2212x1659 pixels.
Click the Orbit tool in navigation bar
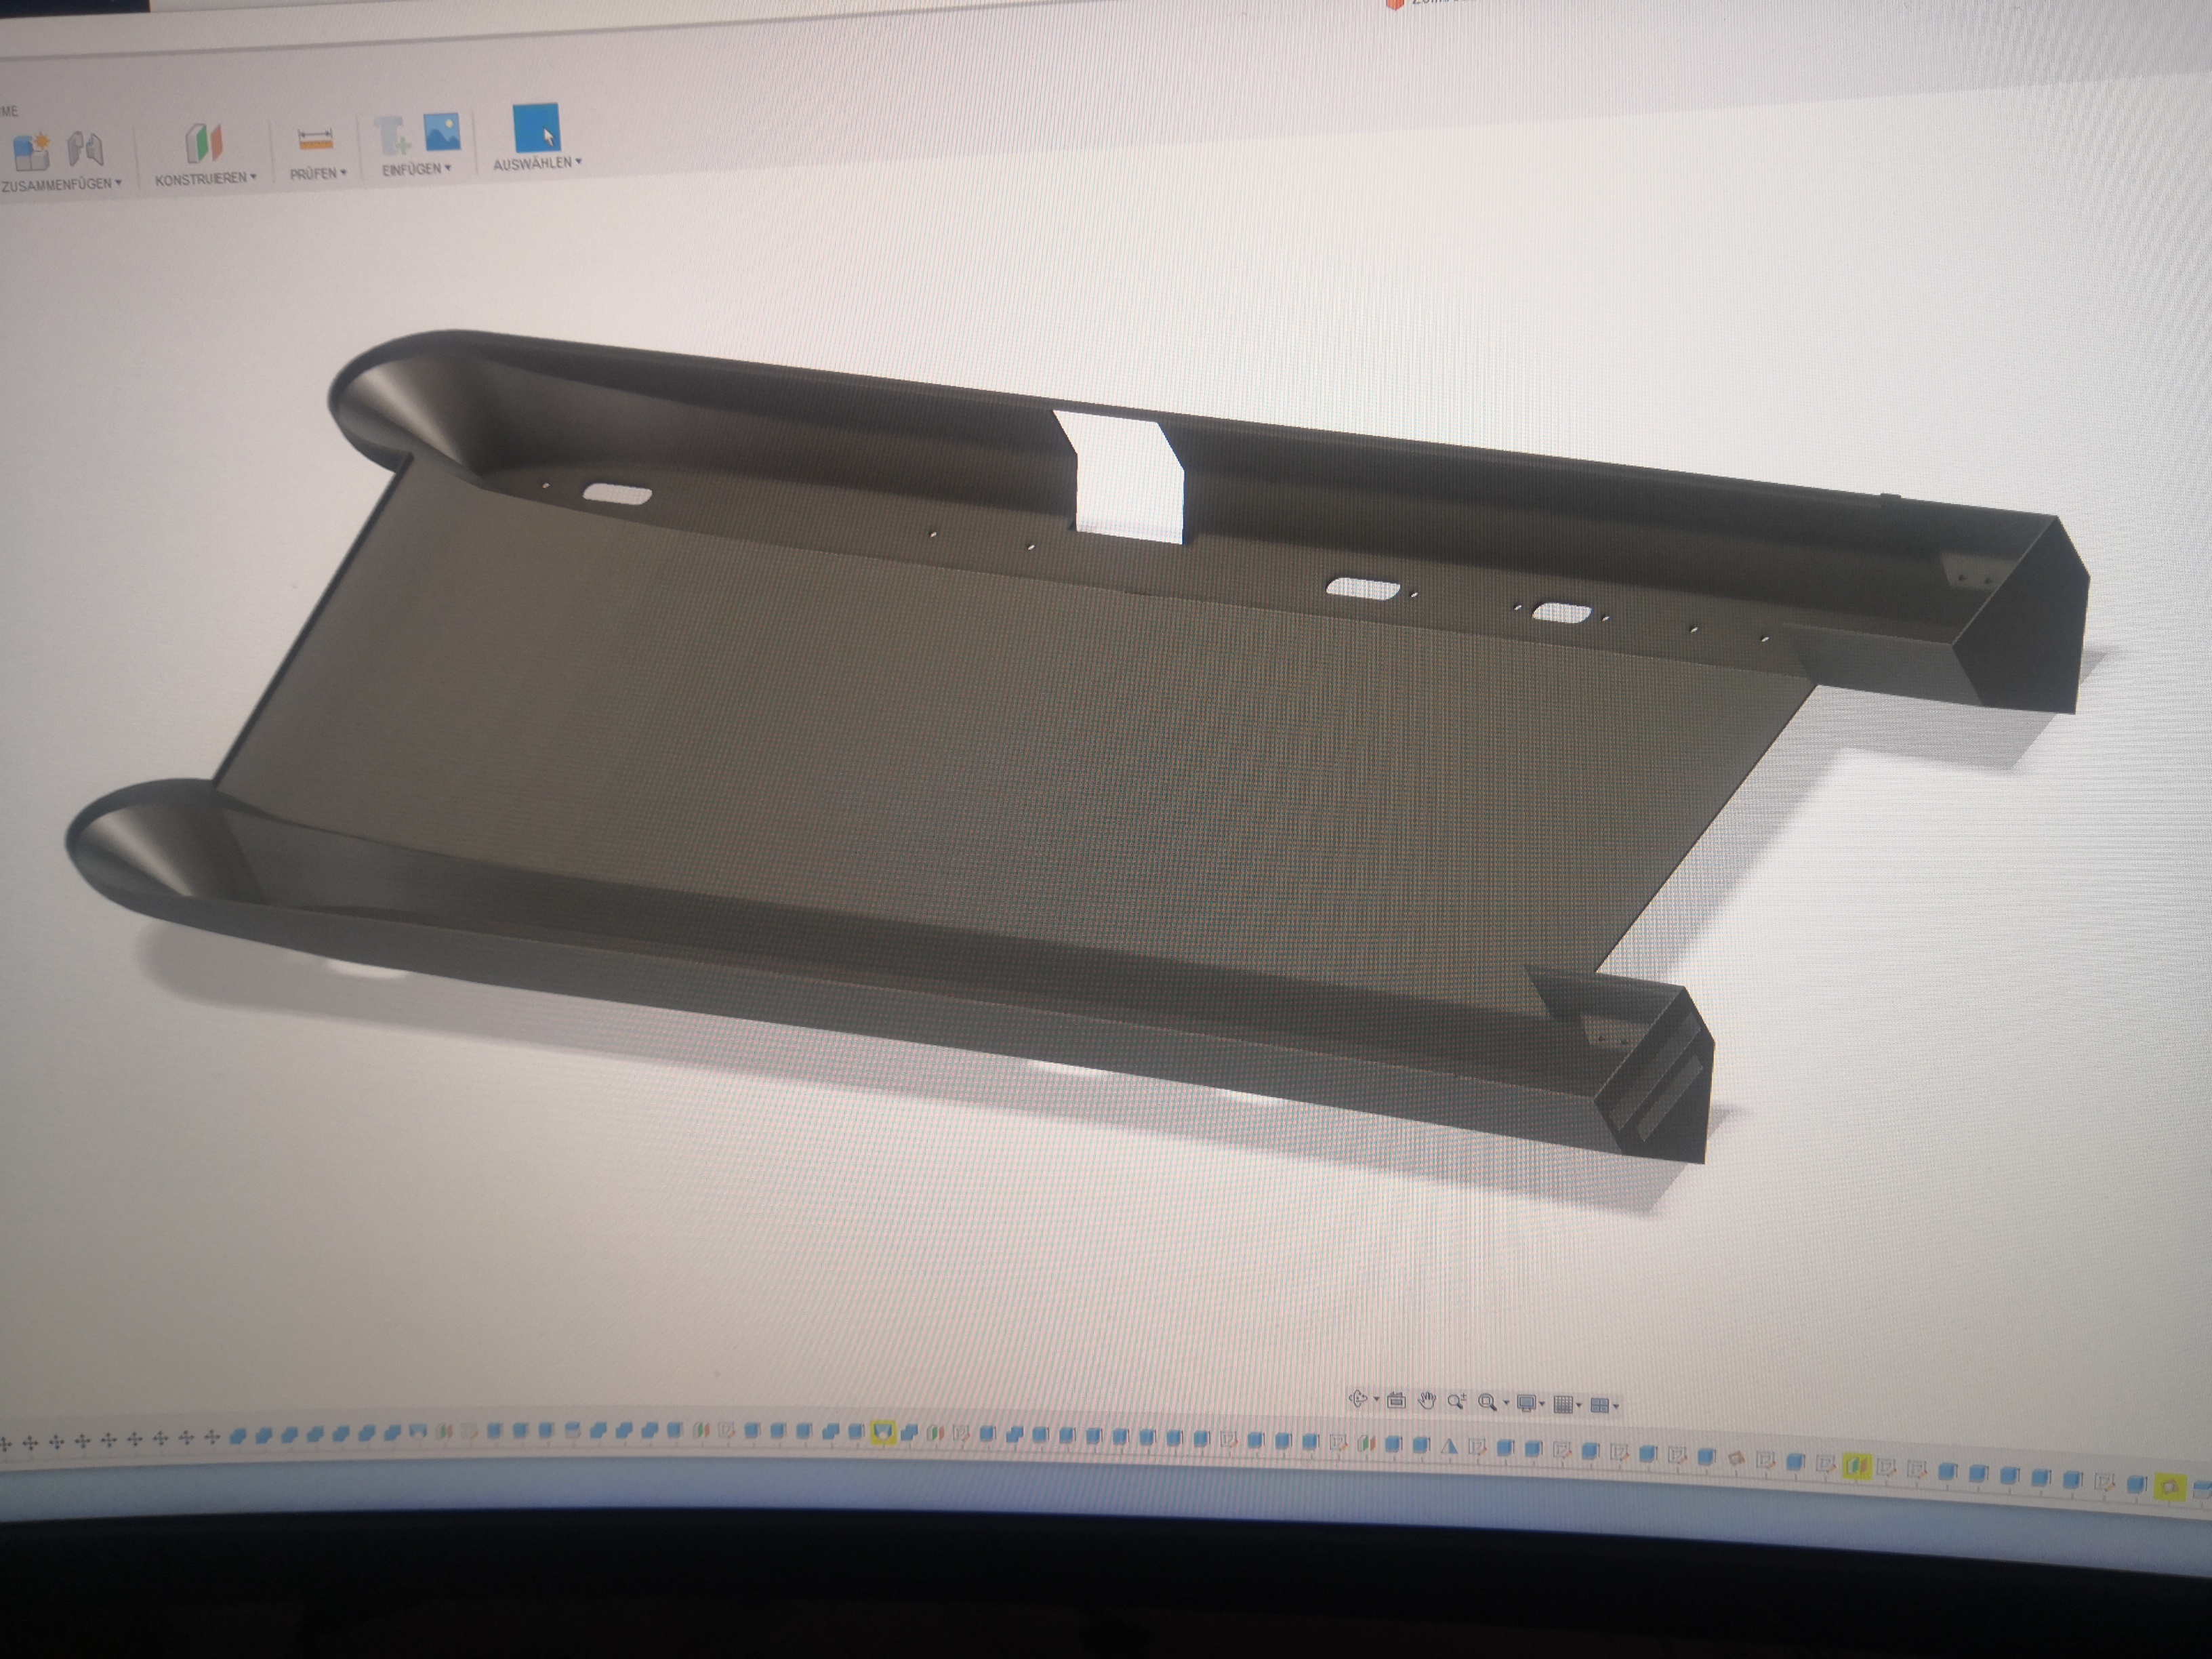(1358, 1399)
